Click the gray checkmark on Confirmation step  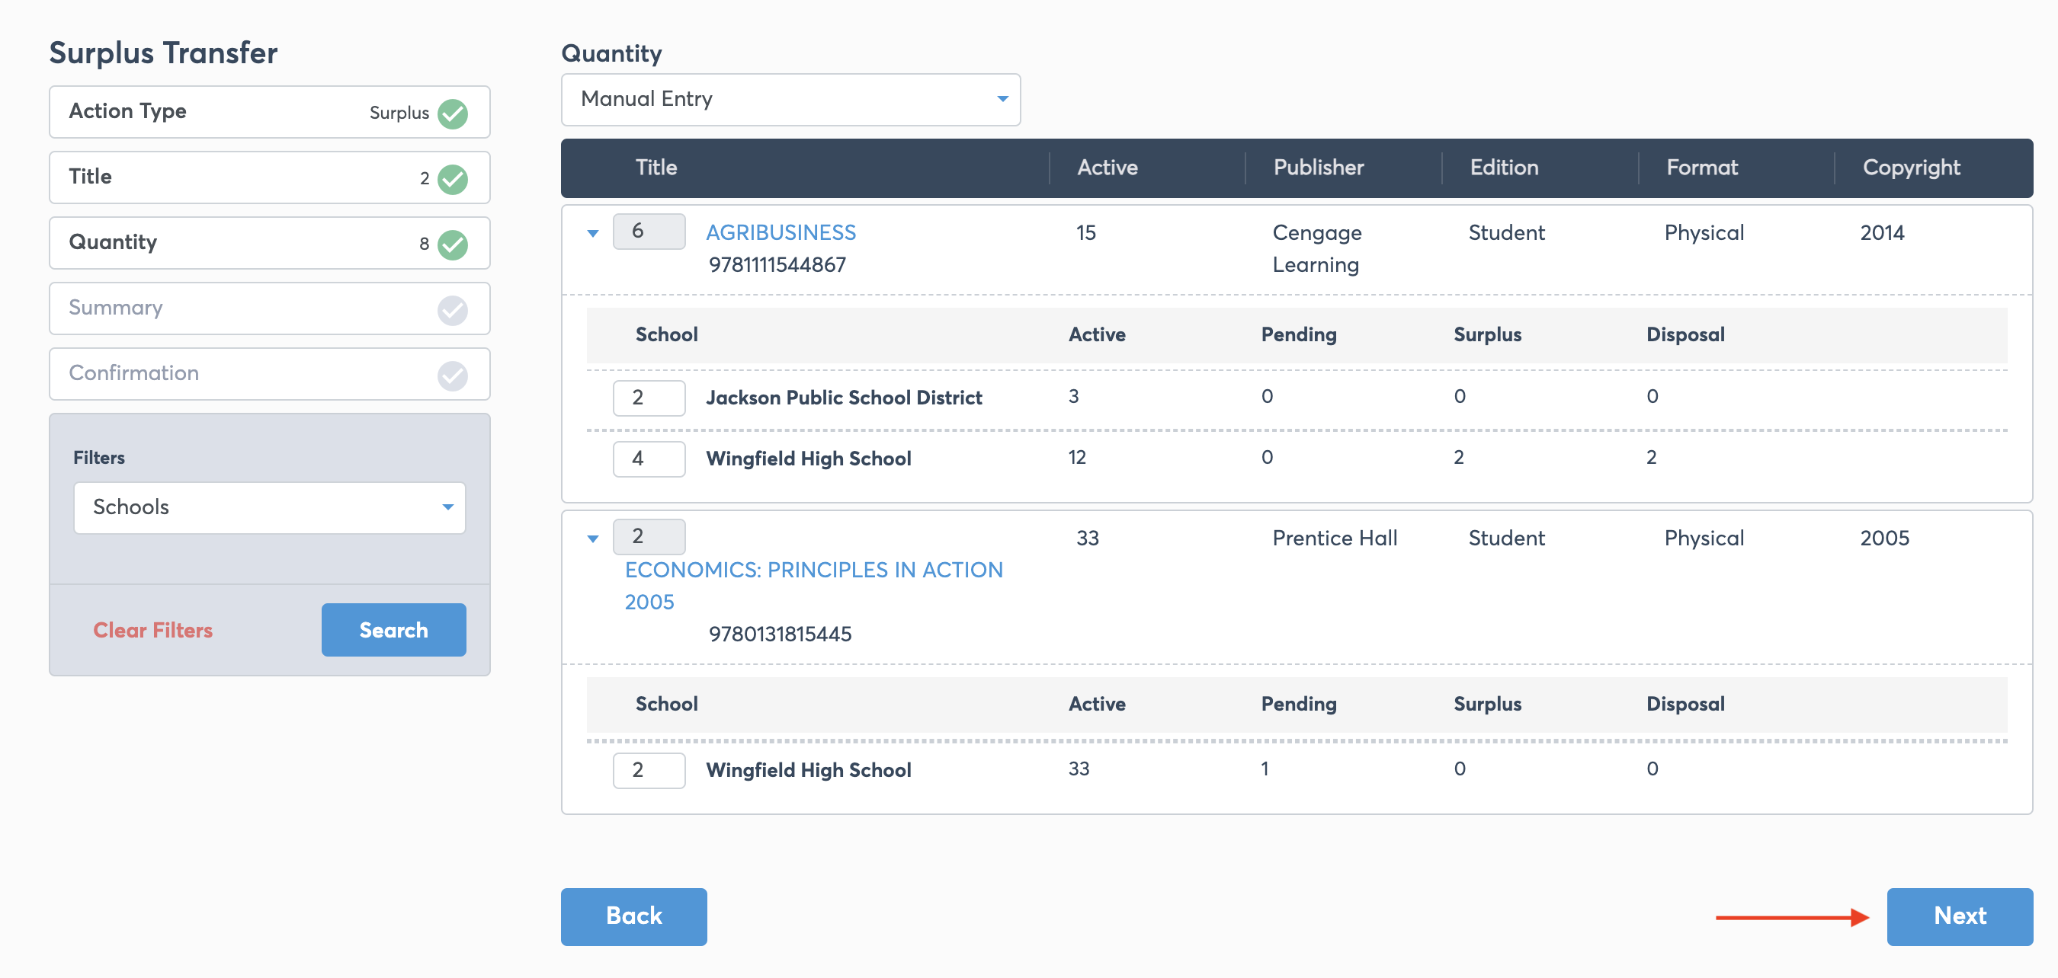tap(452, 375)
